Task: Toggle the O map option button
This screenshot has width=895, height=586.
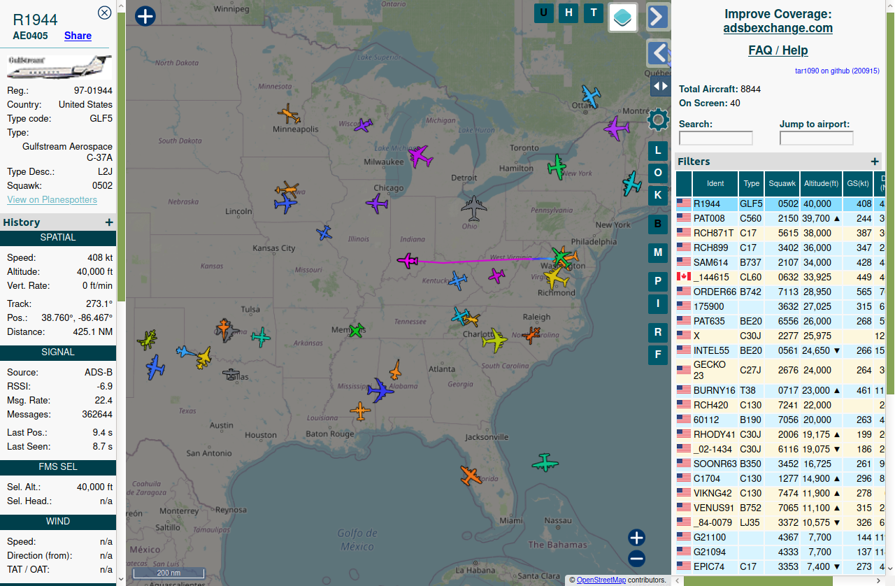Action: 657,172
